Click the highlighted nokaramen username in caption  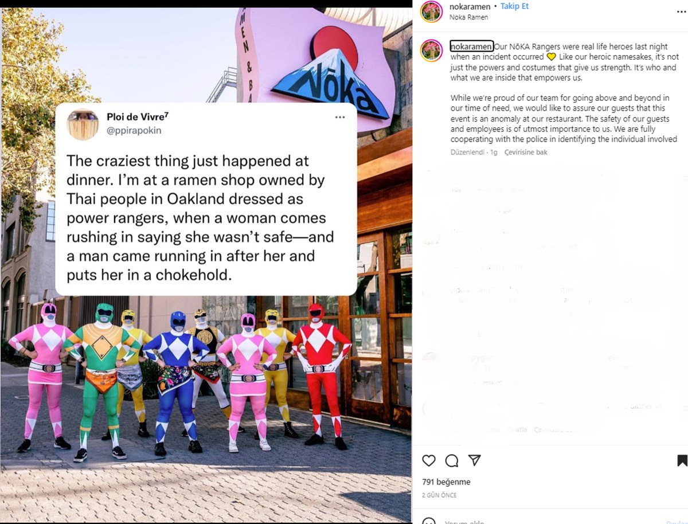point(472,46)
